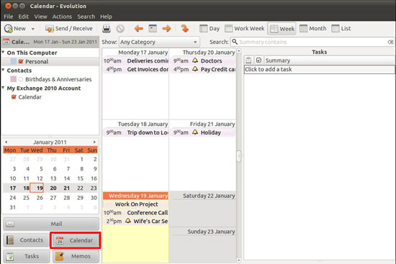
Task: Click the Select Today icon
Action: tap(153, 29)
